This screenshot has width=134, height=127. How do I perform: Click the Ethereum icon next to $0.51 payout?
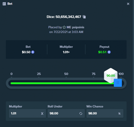pos(109,52)
